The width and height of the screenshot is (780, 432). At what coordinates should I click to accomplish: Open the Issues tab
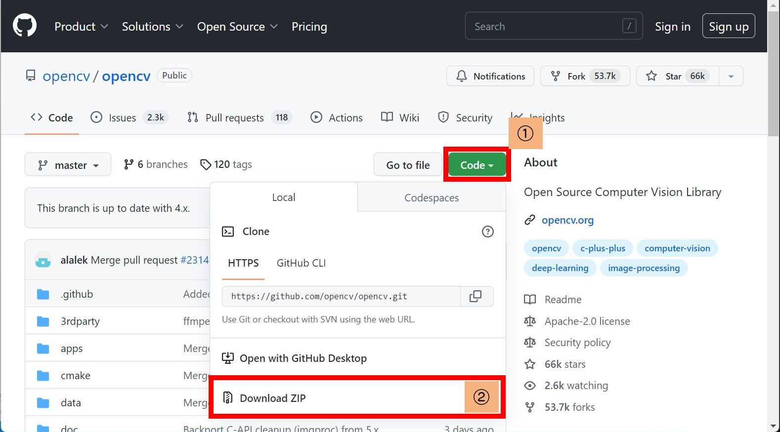(122, 118)
